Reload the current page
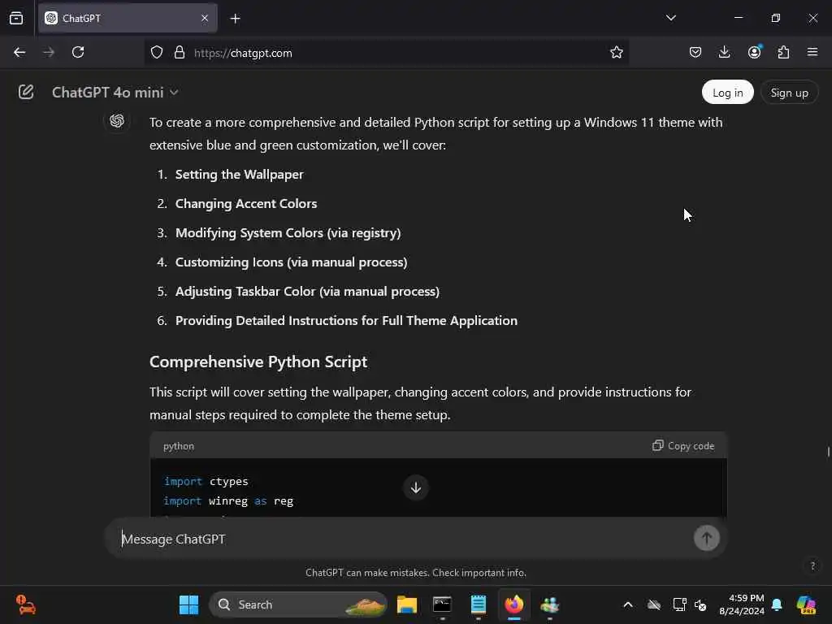 [x=78, y=53]
